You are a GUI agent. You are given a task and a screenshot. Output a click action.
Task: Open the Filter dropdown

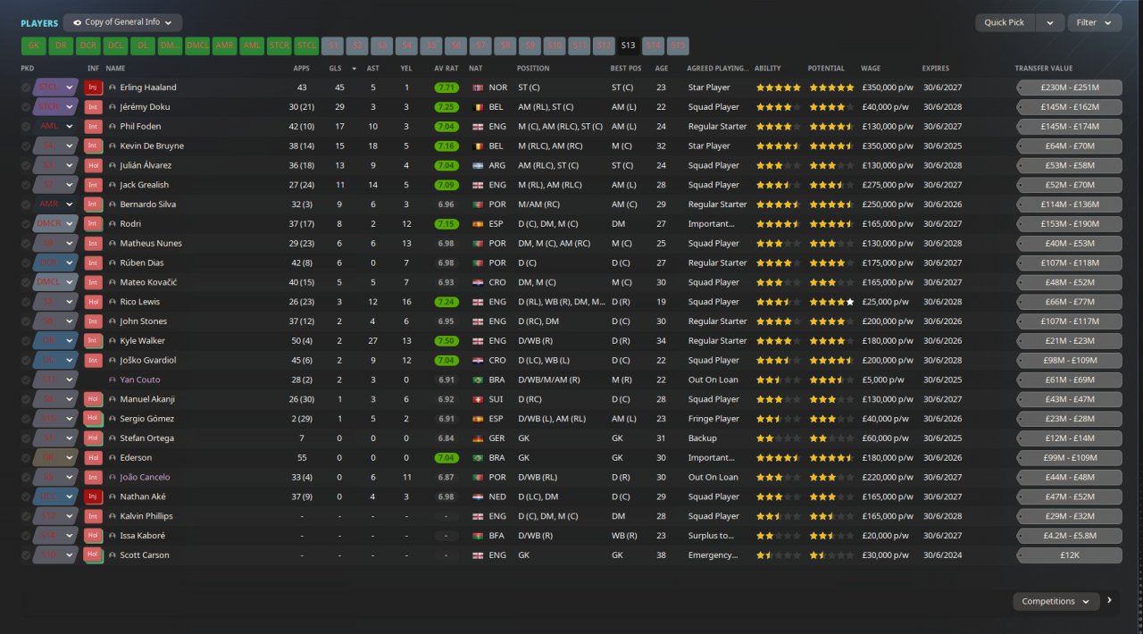point(1095,22)
